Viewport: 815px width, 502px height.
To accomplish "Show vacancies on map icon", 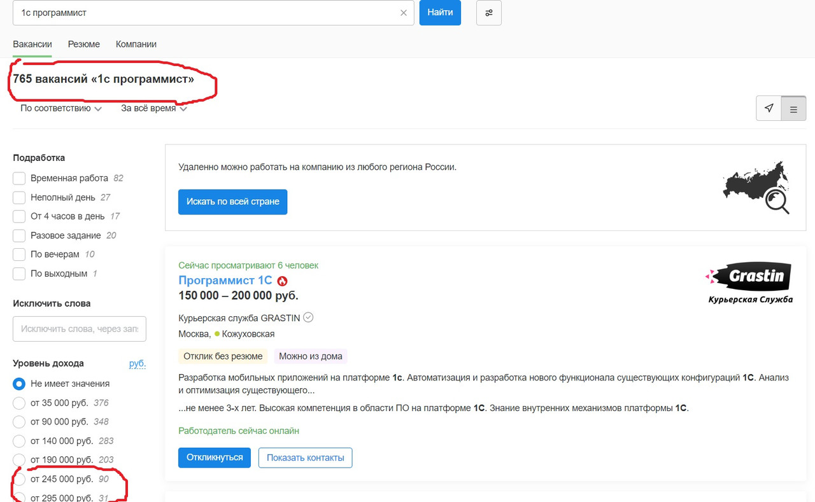I will pyautogui.click(x=769, y=108).
